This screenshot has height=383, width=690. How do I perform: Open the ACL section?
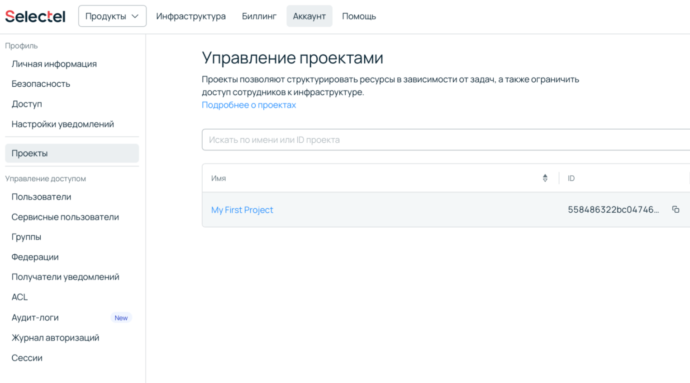pos(20,297)
